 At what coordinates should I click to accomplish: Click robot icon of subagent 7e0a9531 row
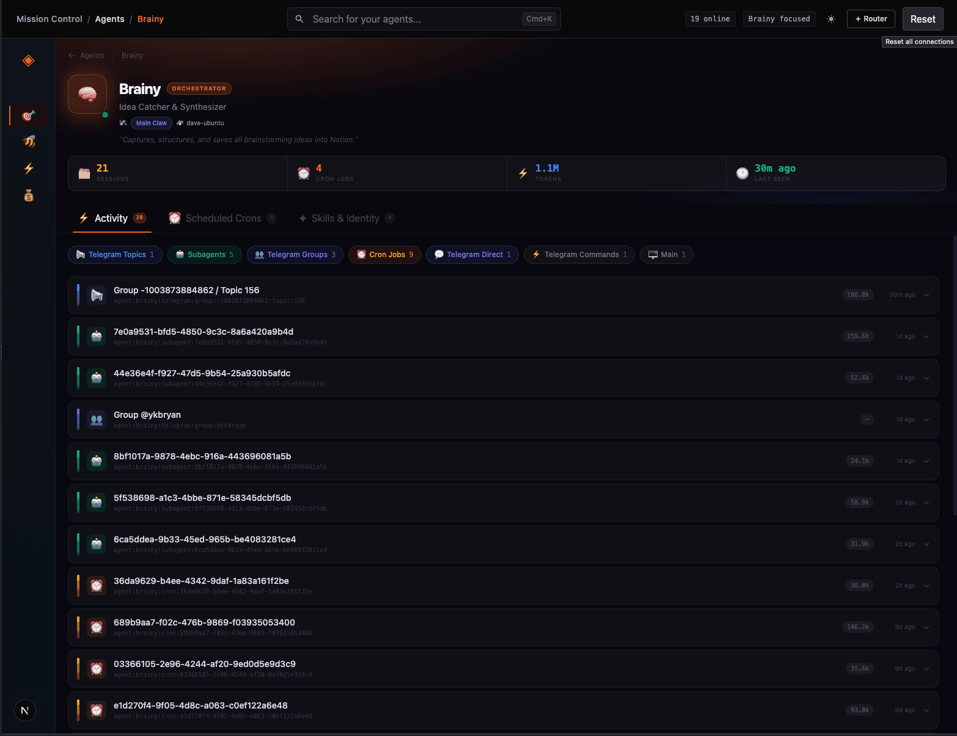coord(97,337)
